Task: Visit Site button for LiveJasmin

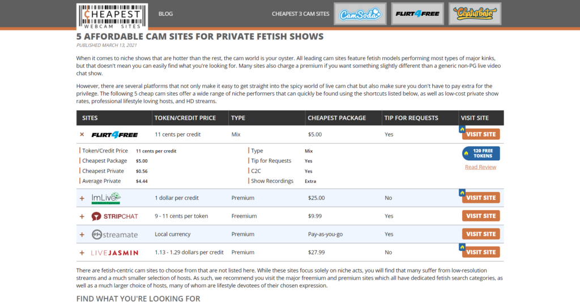Action: point(481,252)
